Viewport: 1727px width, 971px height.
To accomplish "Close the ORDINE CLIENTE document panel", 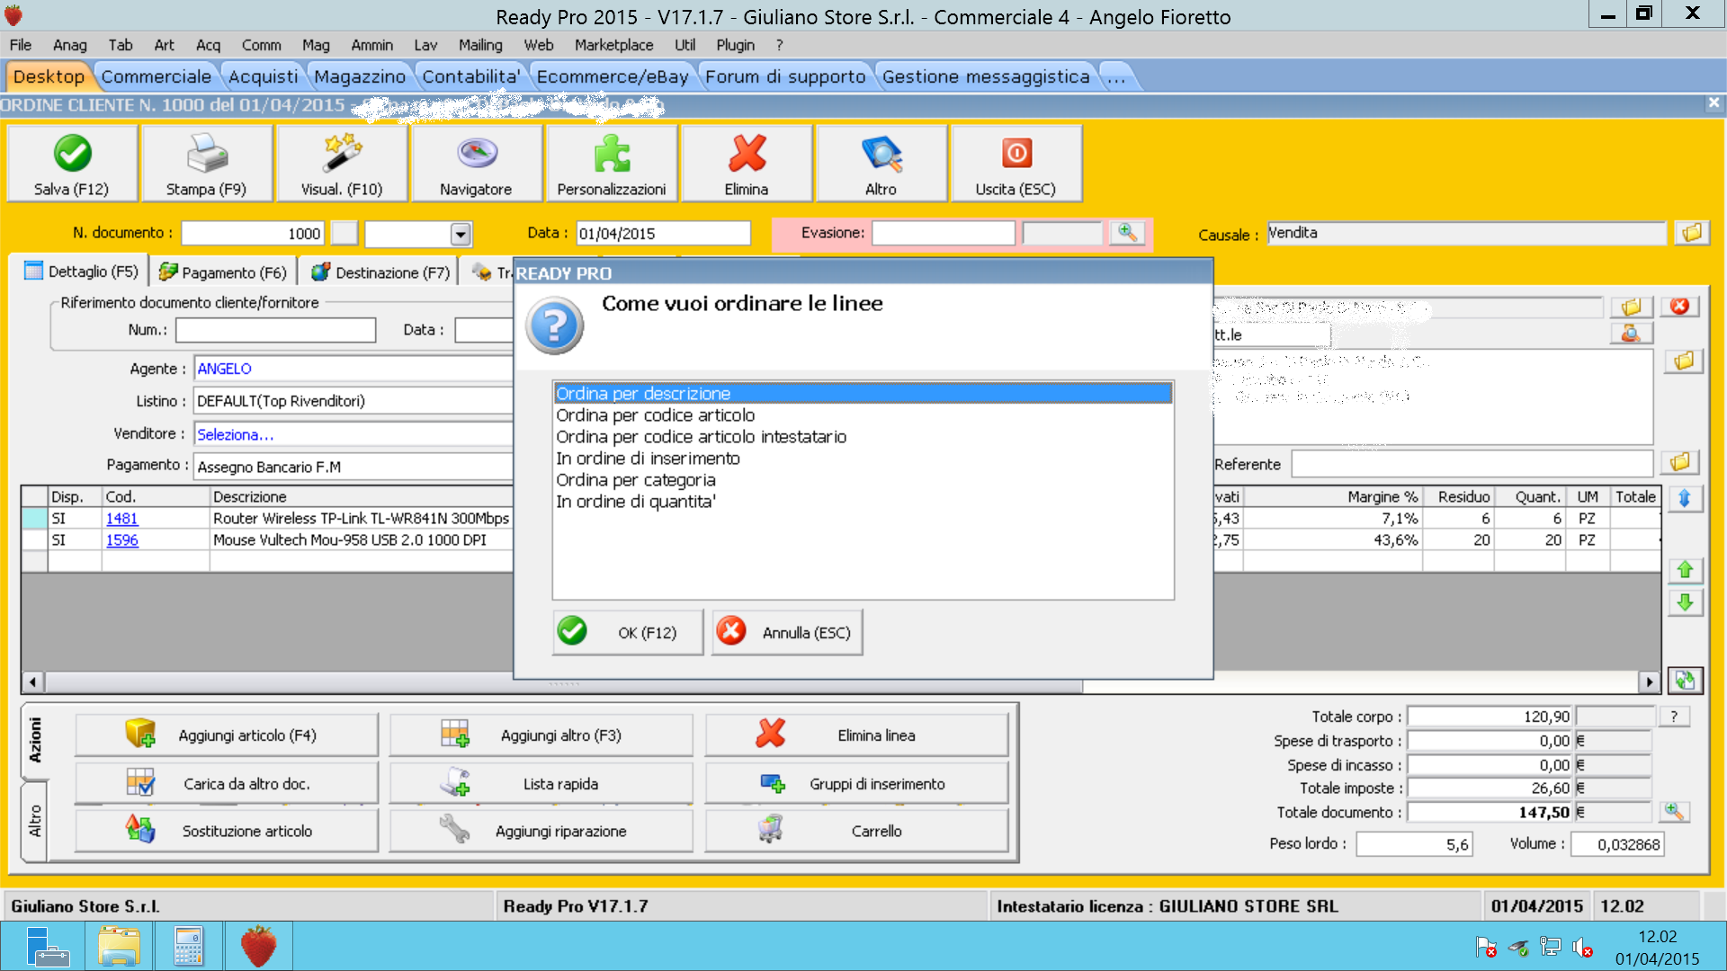I will click(x=1714, y=103).
